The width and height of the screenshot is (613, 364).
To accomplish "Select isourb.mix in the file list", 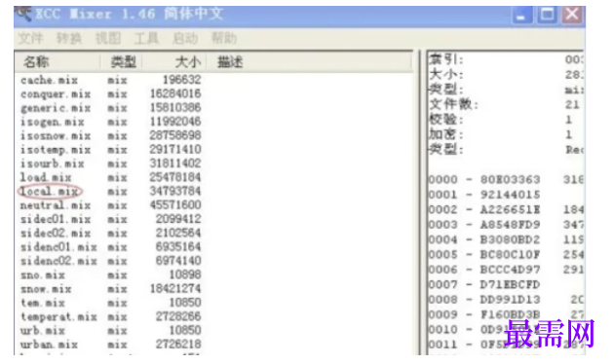I will pyautogui.click(x=52, y=164).
